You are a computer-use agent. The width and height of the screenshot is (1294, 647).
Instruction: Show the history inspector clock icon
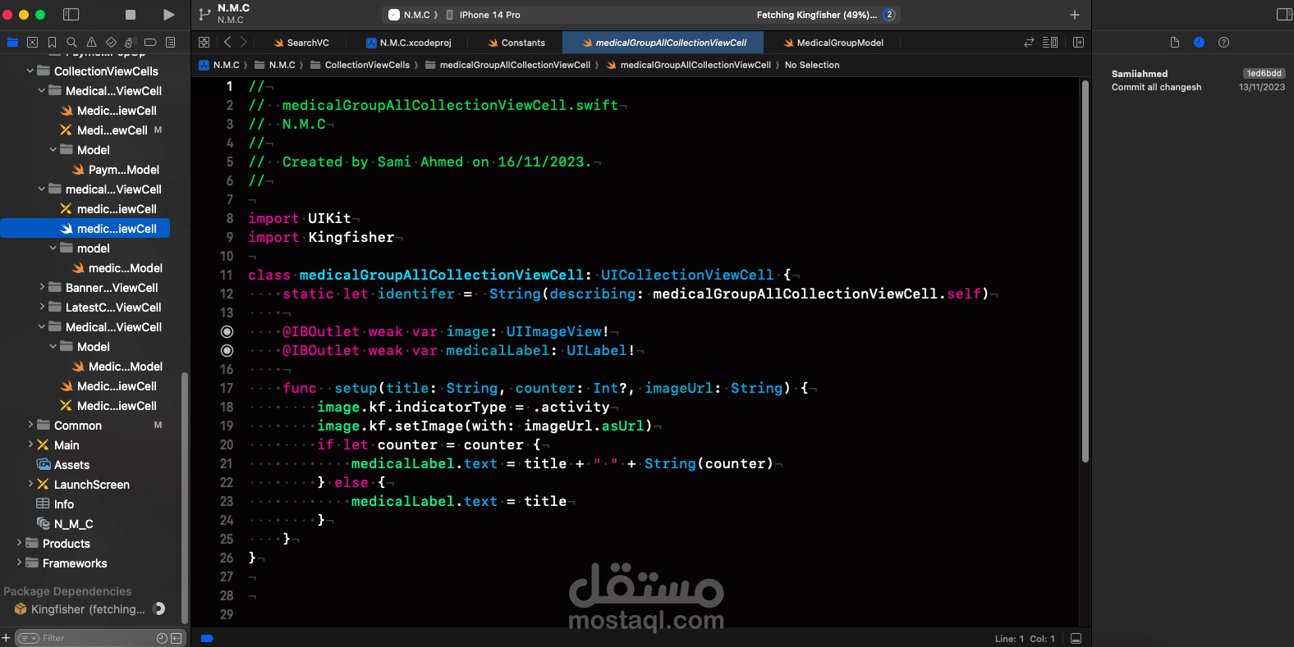[1199, 42]
